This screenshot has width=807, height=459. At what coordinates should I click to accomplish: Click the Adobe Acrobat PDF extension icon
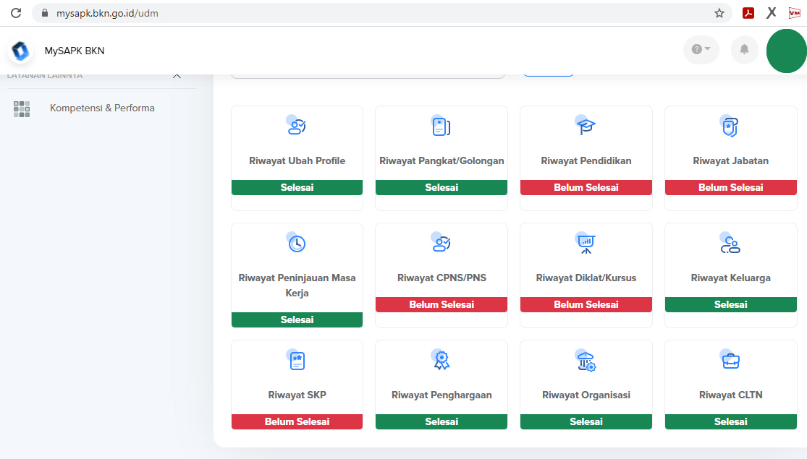coord(748,13)
